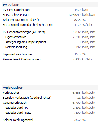
Task: Select the Gesamtverbrauch row label
Action: coord(15,103)
